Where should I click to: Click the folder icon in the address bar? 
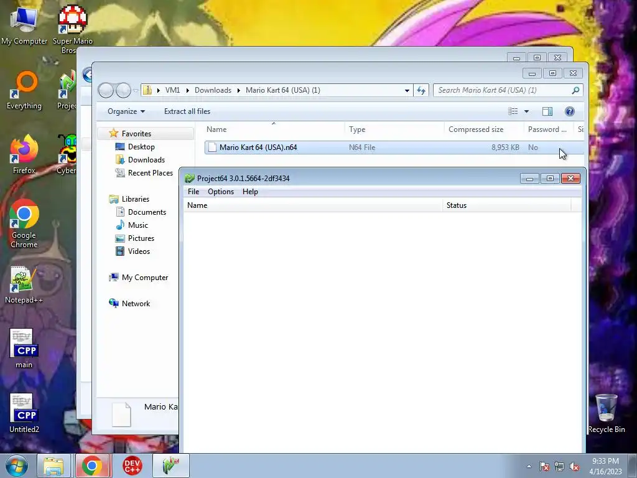(x=147, y=90)
